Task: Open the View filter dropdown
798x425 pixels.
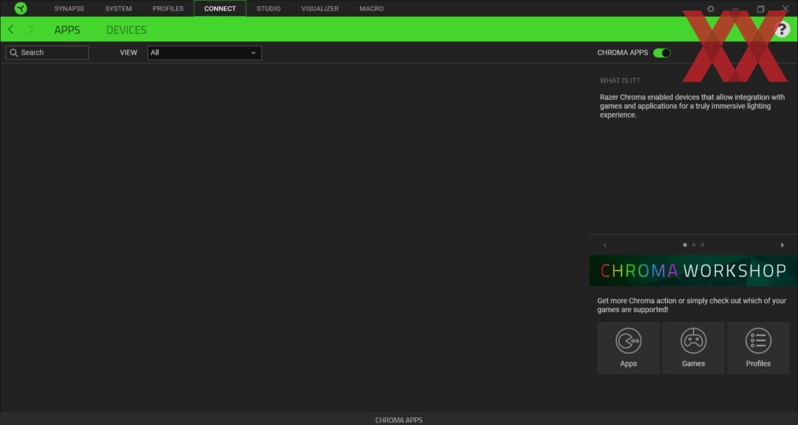Action: click(x=204, y=53)
